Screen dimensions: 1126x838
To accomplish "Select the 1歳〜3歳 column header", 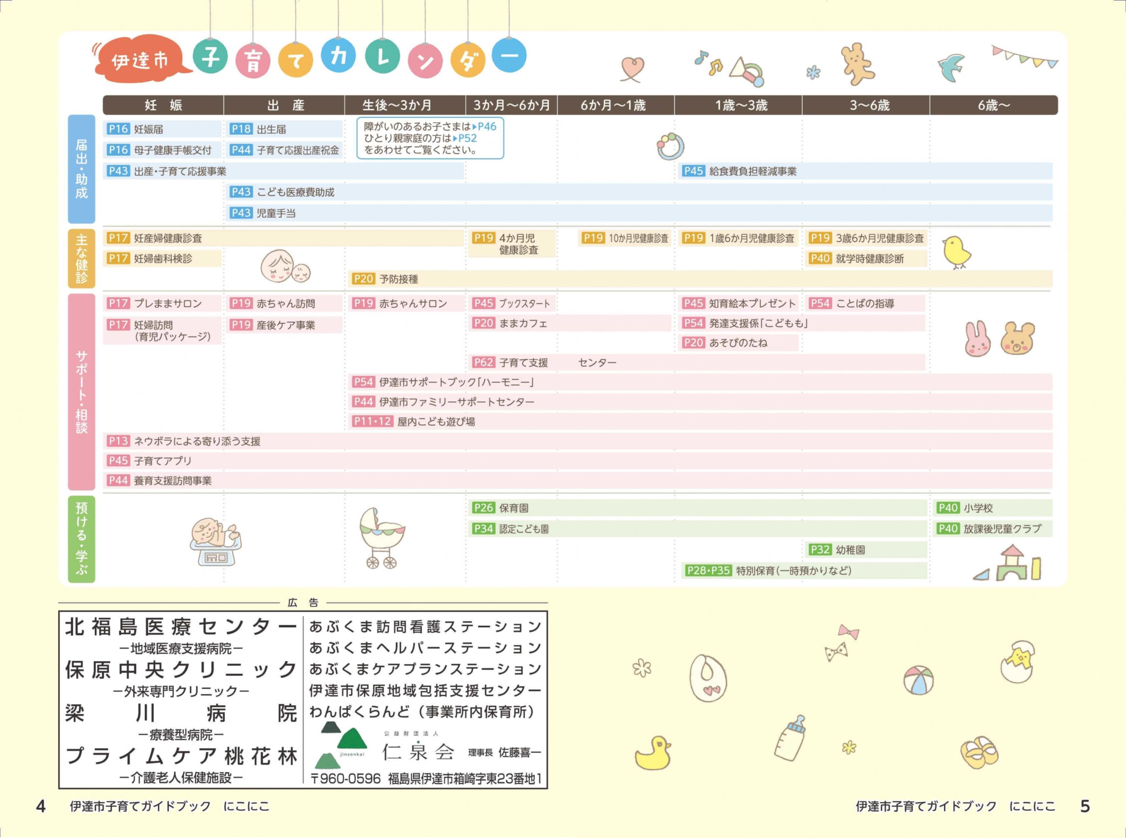I will point(738,105).
